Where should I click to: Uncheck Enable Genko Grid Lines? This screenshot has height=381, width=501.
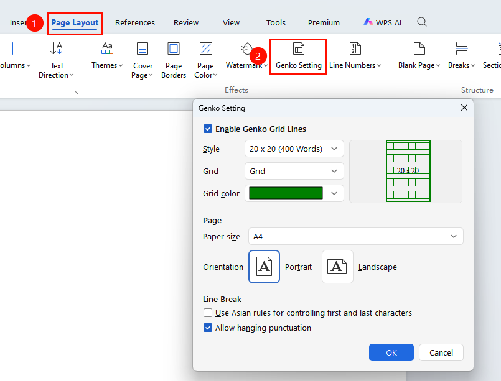click(208, 129)
